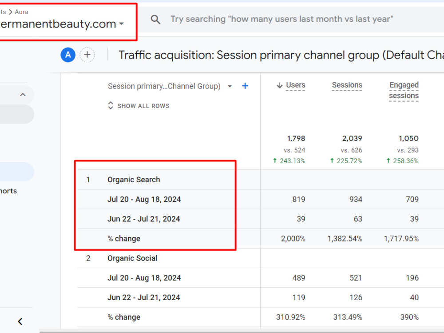
Task: Sort by the Engaged sessions column header
Action: [x=404, y=90]
